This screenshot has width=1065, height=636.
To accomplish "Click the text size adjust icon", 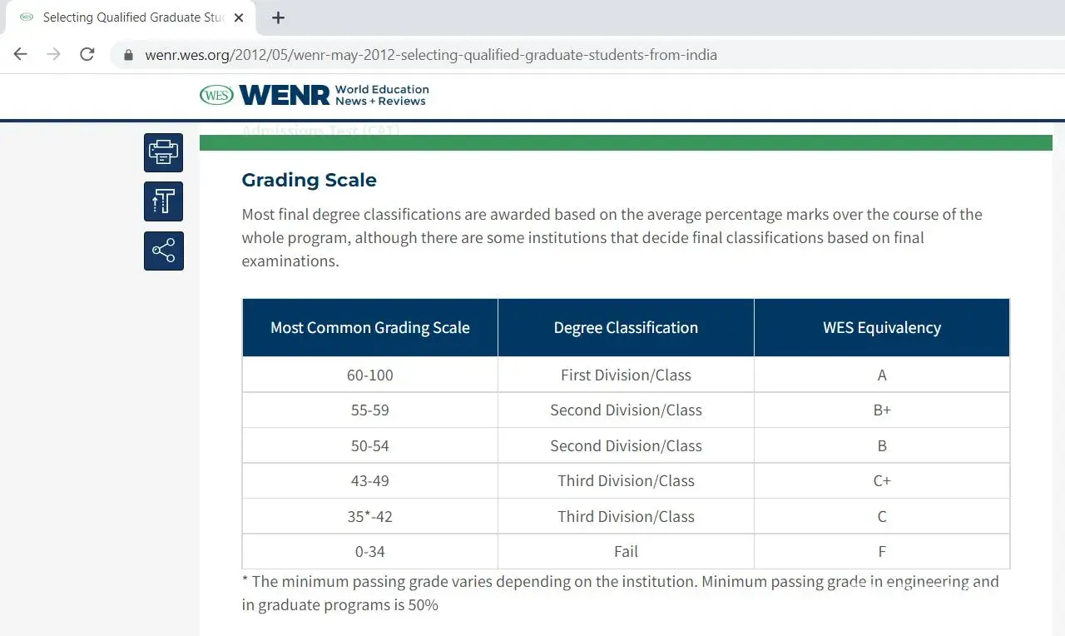I will pos(163,201).
